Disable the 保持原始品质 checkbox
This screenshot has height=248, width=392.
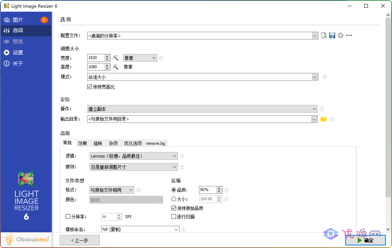click(x=174, y=209)
